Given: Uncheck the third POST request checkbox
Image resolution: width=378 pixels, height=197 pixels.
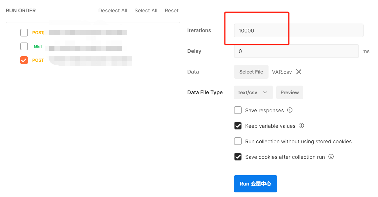Looking at the screenshot, I should (24, 60).
